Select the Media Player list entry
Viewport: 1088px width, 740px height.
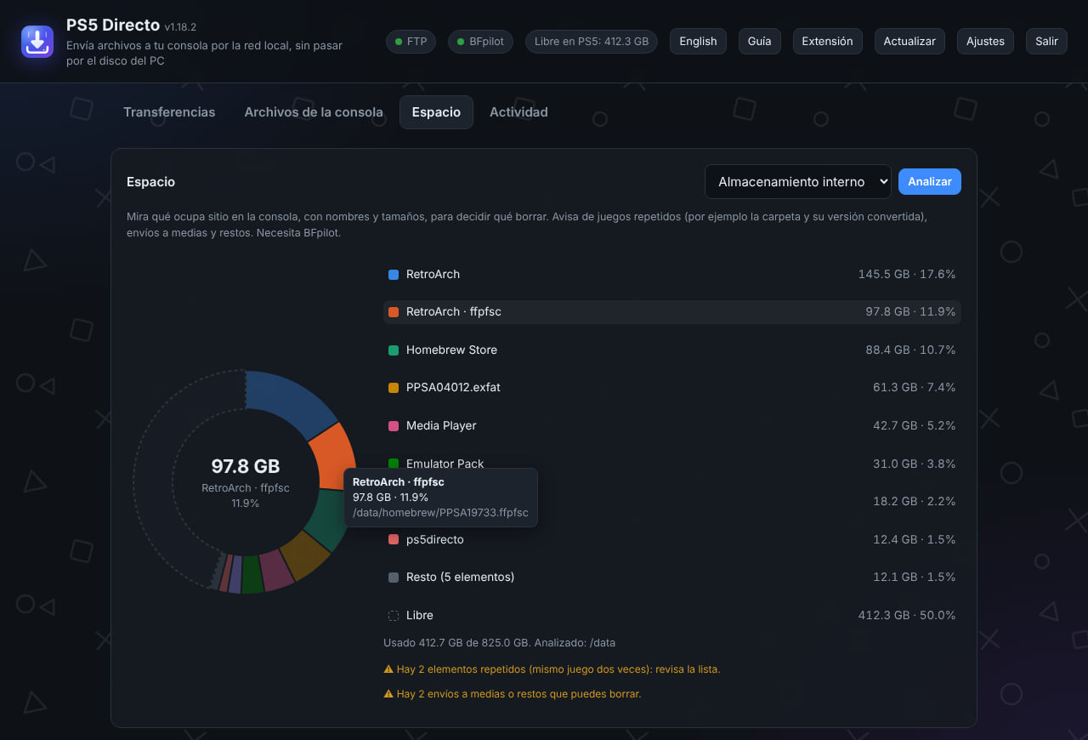tap(672, 425)
